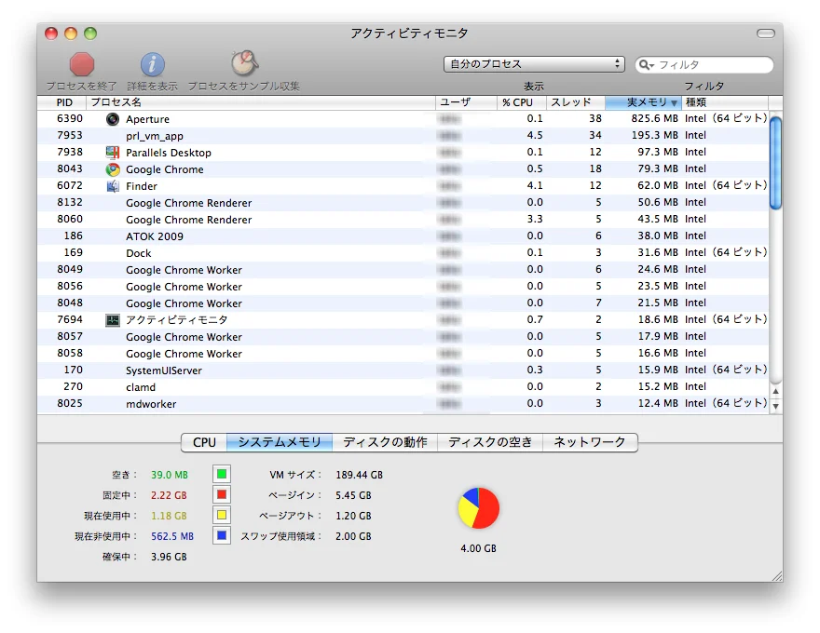
Task: Click the process list vertical scrollbar thumb
Action: tap(776, 162)
